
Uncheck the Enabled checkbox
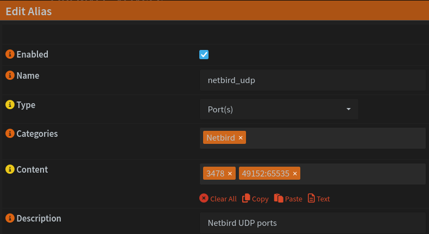tap(204, 54)
